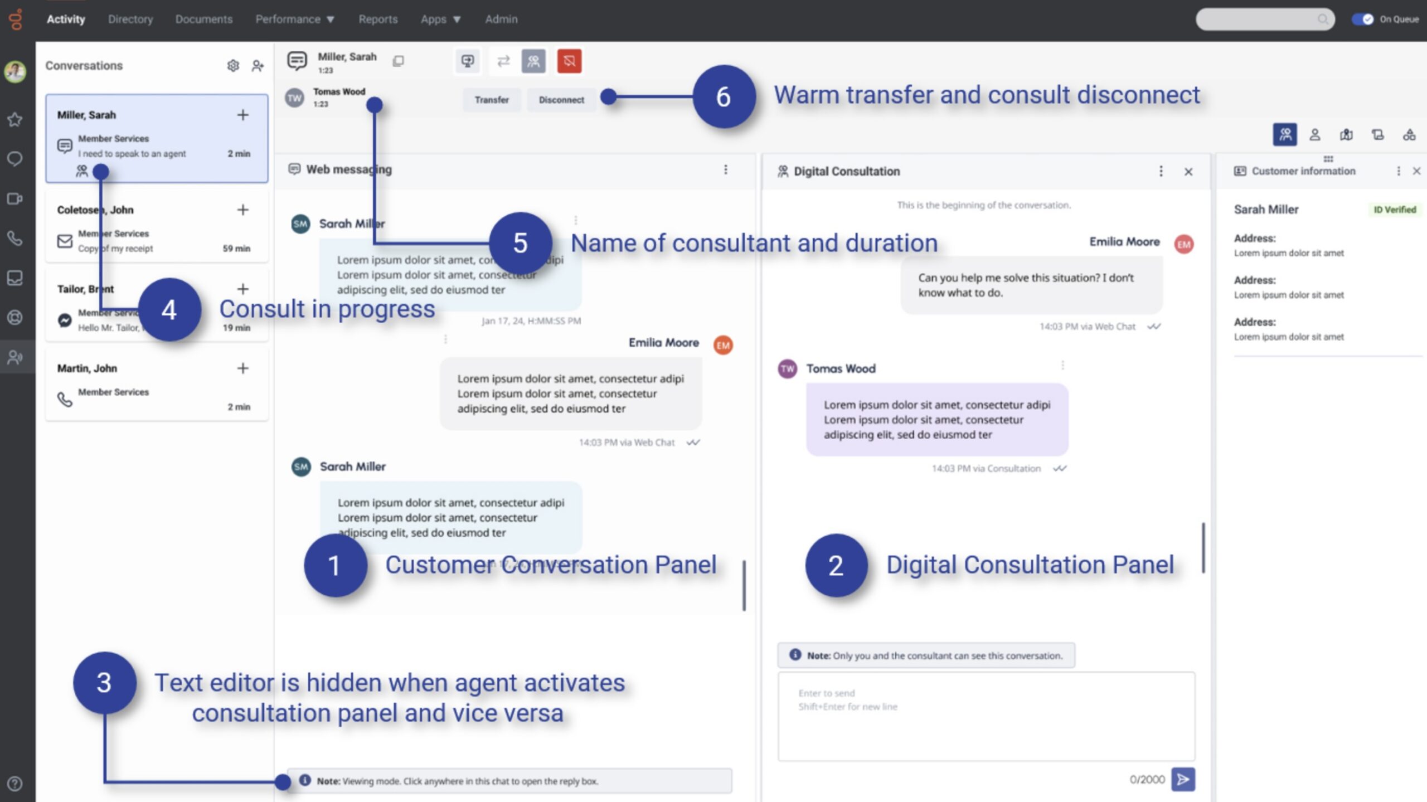Copy the Miller, Sarah conversation name icon
Image resolution: width=1427 pixels, height=802 pixels.
(398, 61)
